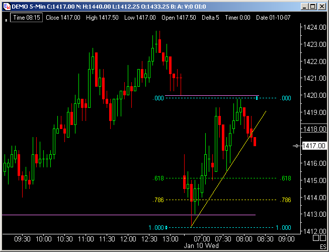The image size is (329, 252).
Task: Click the left cyan .000 Fibonacci label
Action: pos(158,98)
